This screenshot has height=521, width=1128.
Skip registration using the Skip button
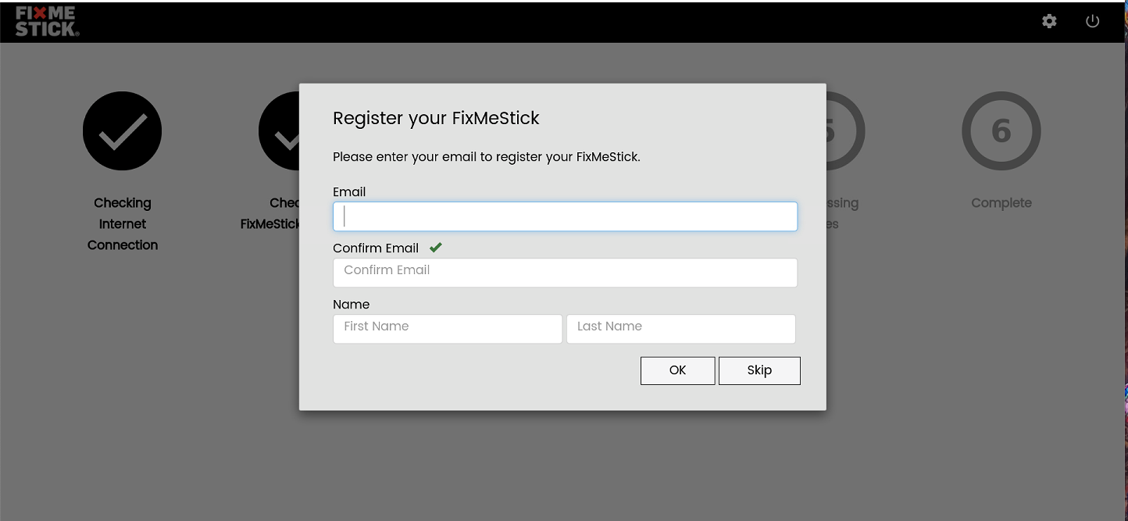pos(759,371)
